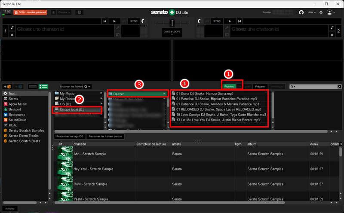Select Tout... in the sidebar
This screenshot has height=213, width=344.
pyautogui.click(x=25, y=94)
